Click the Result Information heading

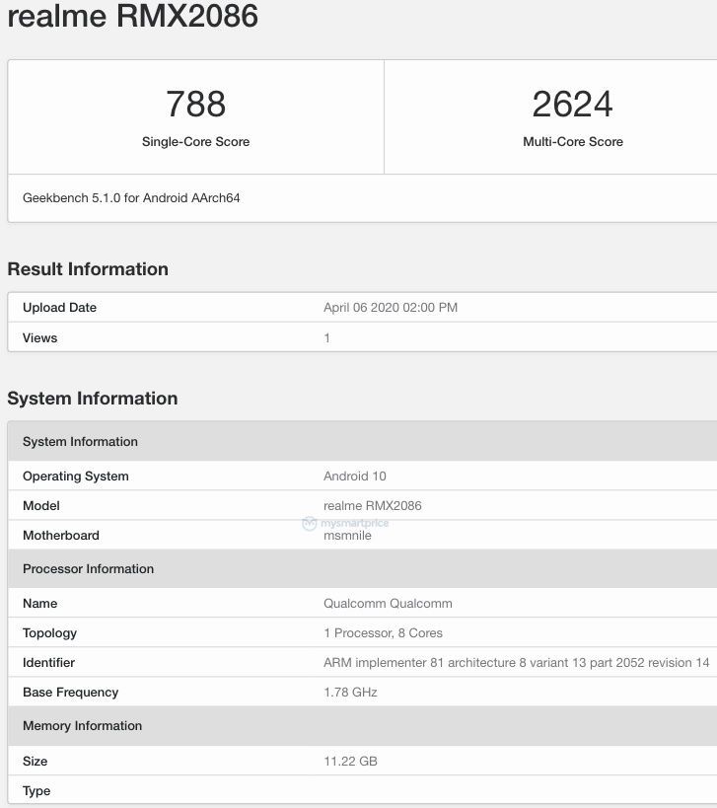(x=88, y=269)
